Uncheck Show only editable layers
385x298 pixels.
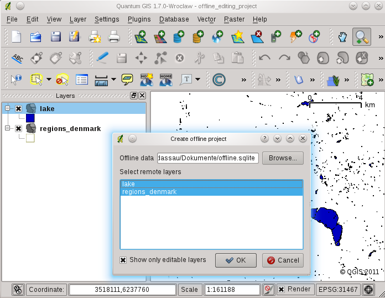[x=123, y=260]
